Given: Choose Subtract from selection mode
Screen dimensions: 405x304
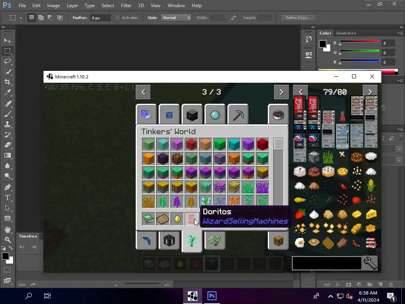Looking at the screenshot, I should tap(50, 17).
